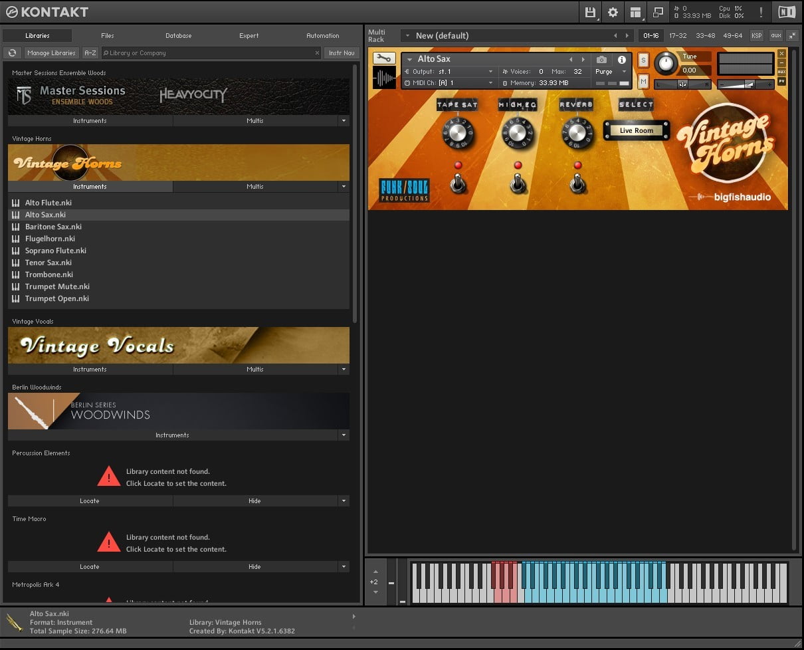Click the Alto Sax snapshot camera icon
804x650 pixels.
point(601,59)
